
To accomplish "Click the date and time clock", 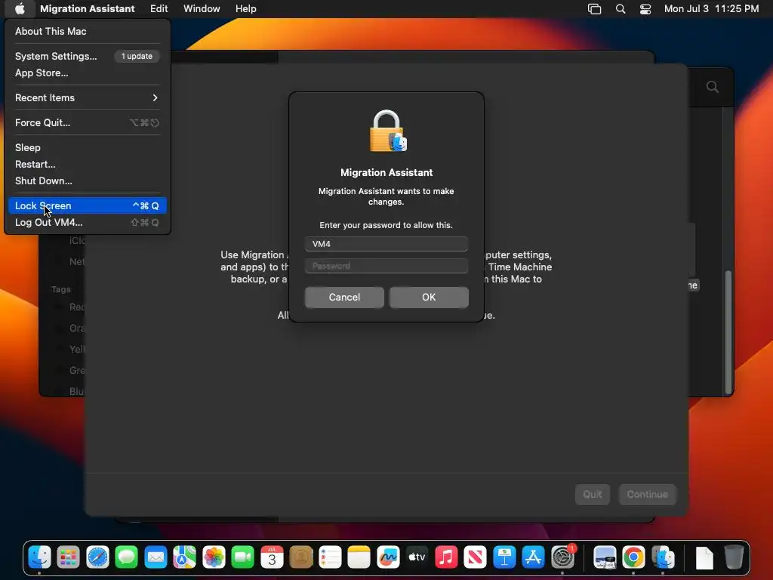I will click(711, 8).
